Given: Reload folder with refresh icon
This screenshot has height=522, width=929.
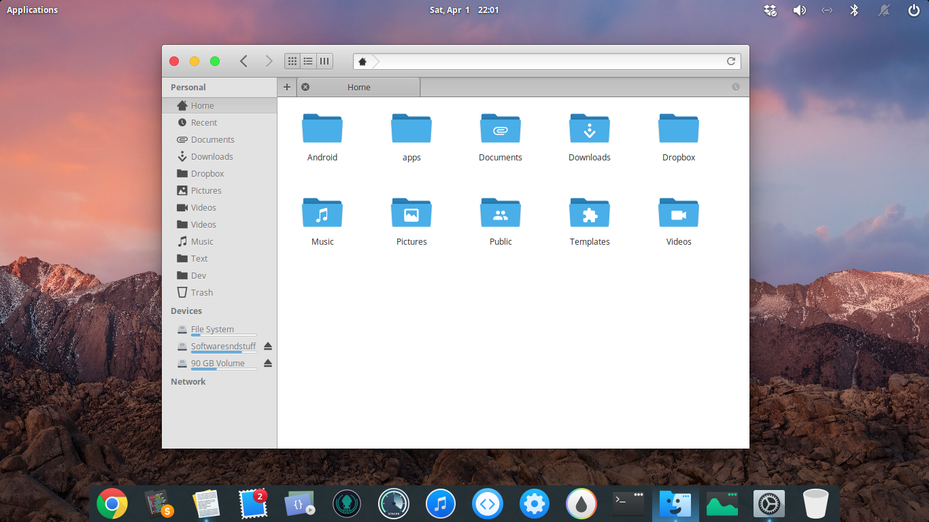Looking at the screenshot, I should tap(731, 61).
